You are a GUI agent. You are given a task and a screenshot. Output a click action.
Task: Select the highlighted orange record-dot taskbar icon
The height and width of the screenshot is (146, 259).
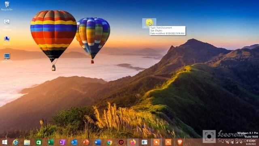(x=156, y=142)
